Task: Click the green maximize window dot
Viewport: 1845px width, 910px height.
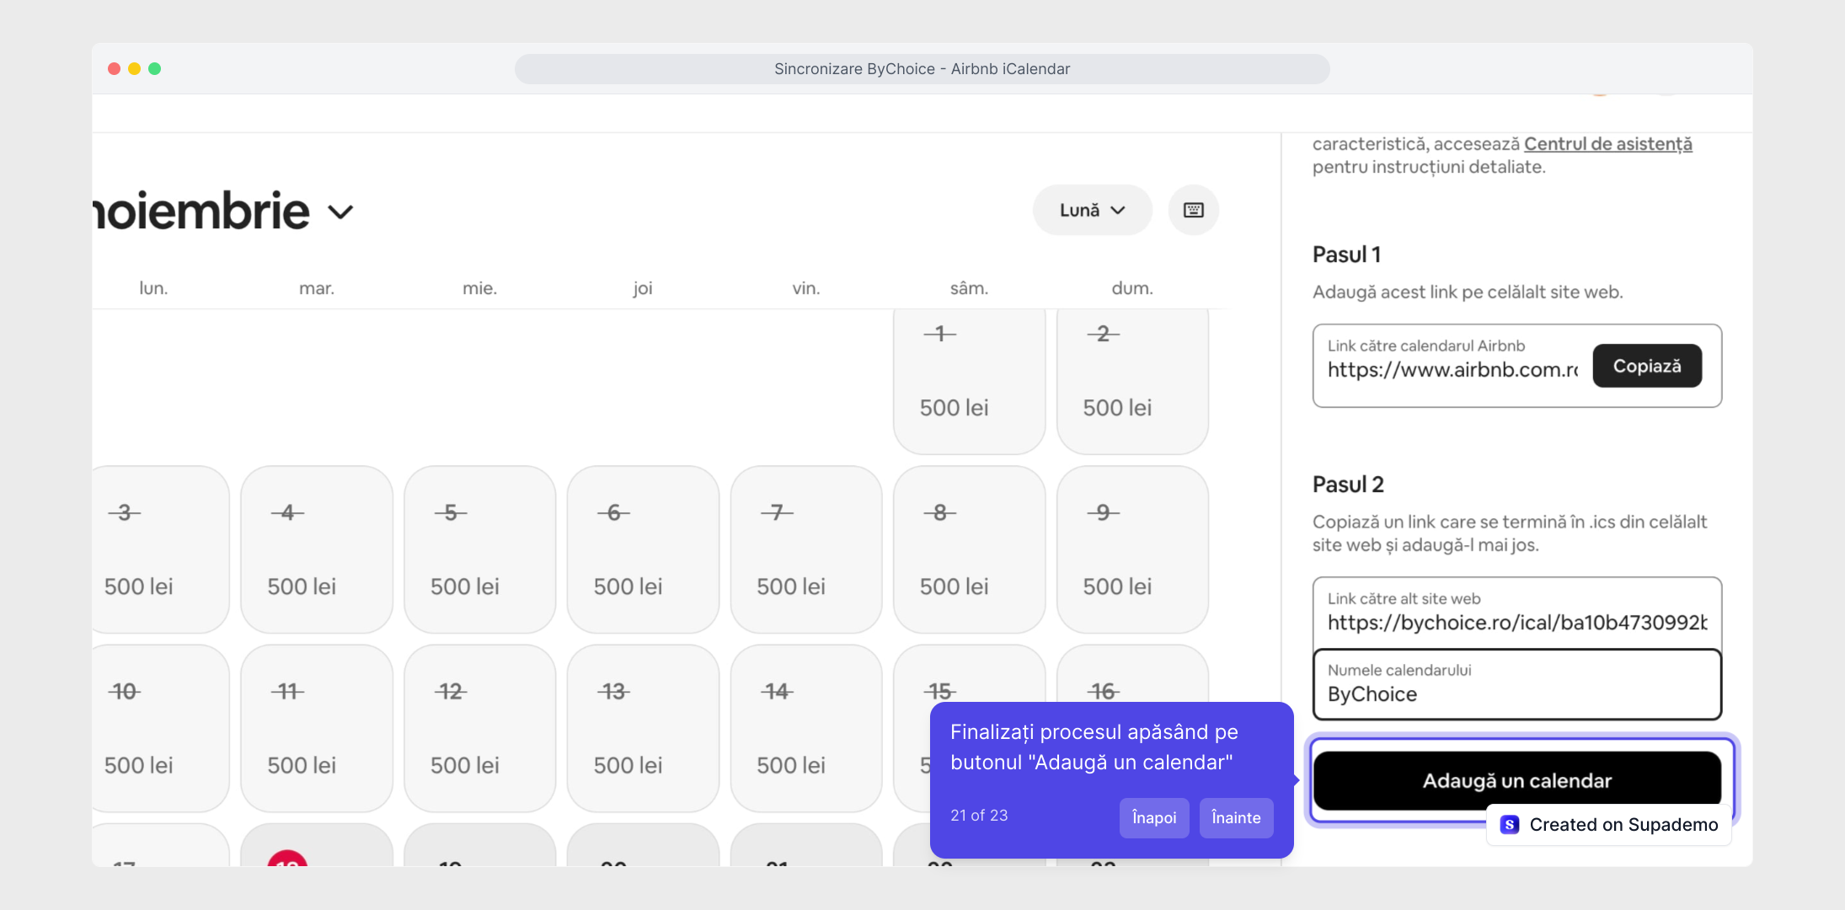Action: 155,69
